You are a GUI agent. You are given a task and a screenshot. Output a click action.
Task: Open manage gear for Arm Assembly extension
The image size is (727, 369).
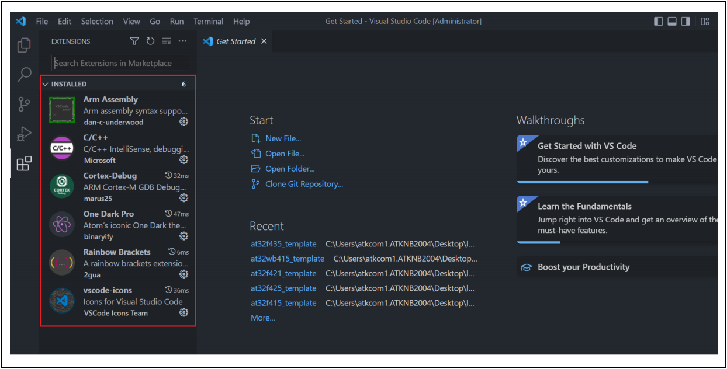184,121
